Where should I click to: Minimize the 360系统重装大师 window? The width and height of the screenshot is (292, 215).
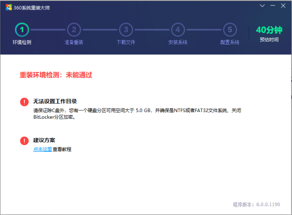coord(273,6)
